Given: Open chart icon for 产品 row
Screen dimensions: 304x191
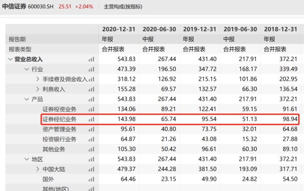Looking at the screenshot, I should coord(92,99).
